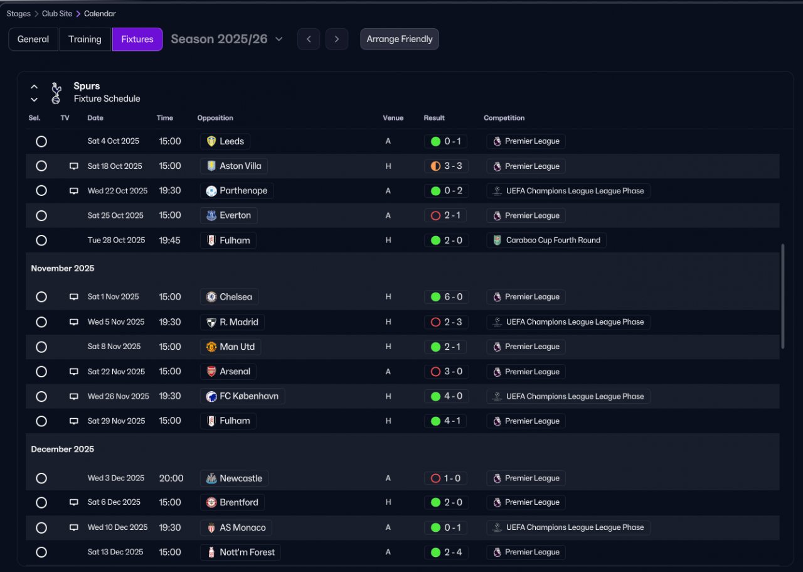Viewport: 803px width, 572px height.
Task: Click the Arrange Friendly button
Action: tap(400, 39)
